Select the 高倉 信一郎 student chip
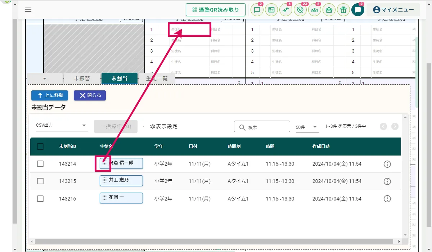Image resolution: width=432 pixels, height=252 pixels. (x=121, y=163)
